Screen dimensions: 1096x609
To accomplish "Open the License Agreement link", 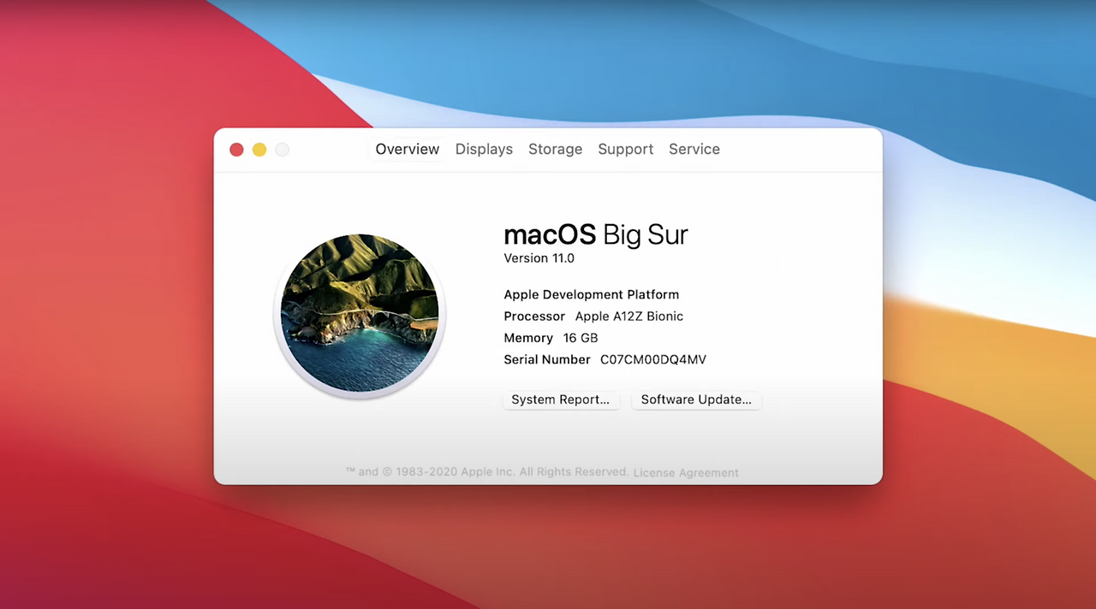I will [686, 472].
